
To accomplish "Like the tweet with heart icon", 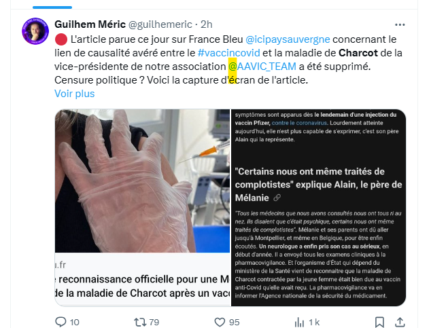I will point(220,322).
